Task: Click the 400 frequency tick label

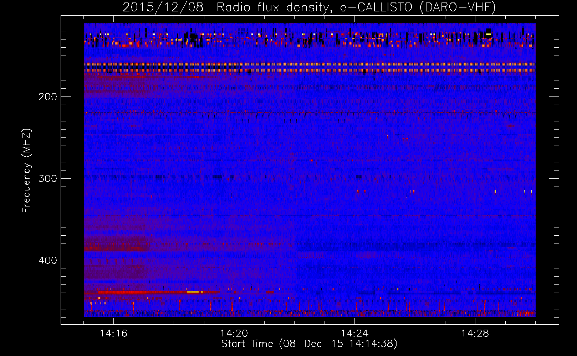Action: point(48,260)
